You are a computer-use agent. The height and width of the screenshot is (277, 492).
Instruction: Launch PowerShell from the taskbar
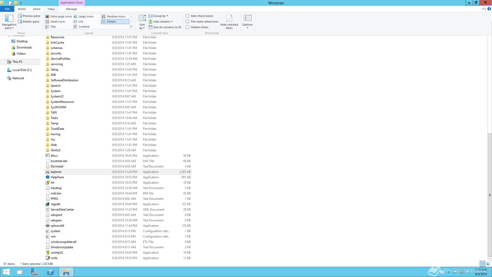click(x=50, y=272)
